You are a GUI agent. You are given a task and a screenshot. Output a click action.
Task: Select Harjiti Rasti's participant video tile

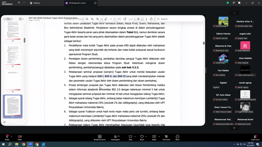click(x=223, y=58)
